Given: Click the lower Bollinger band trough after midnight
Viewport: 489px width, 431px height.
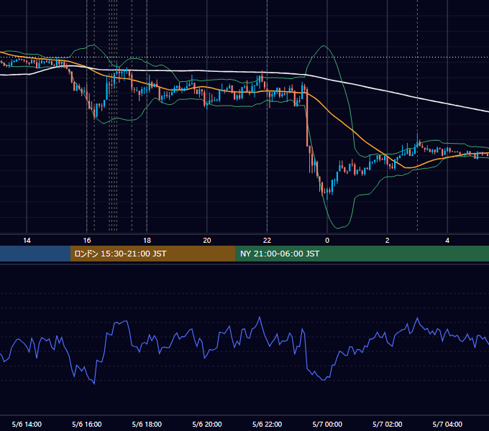Looking at the screenshot, I should click(337, 228).
